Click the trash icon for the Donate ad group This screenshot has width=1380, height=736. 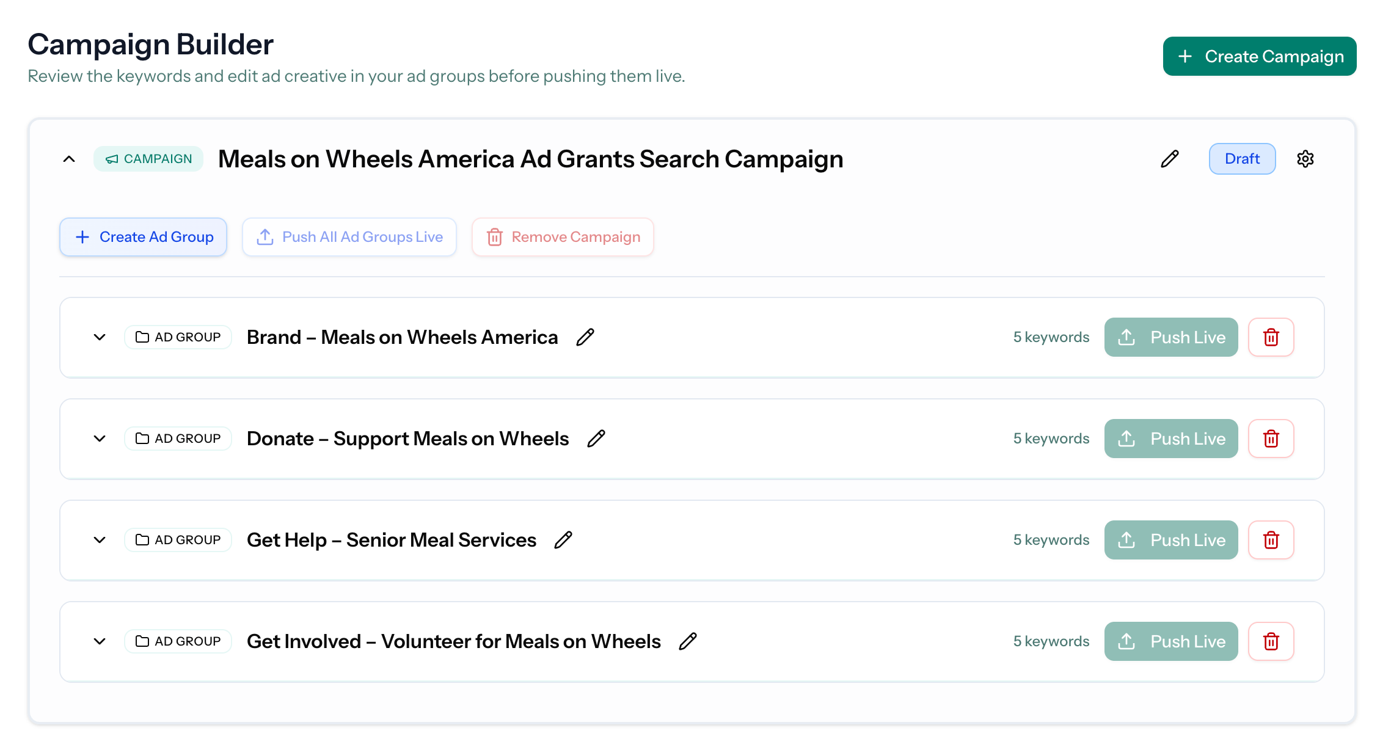pyautogui.click(x=1271, y=438)
